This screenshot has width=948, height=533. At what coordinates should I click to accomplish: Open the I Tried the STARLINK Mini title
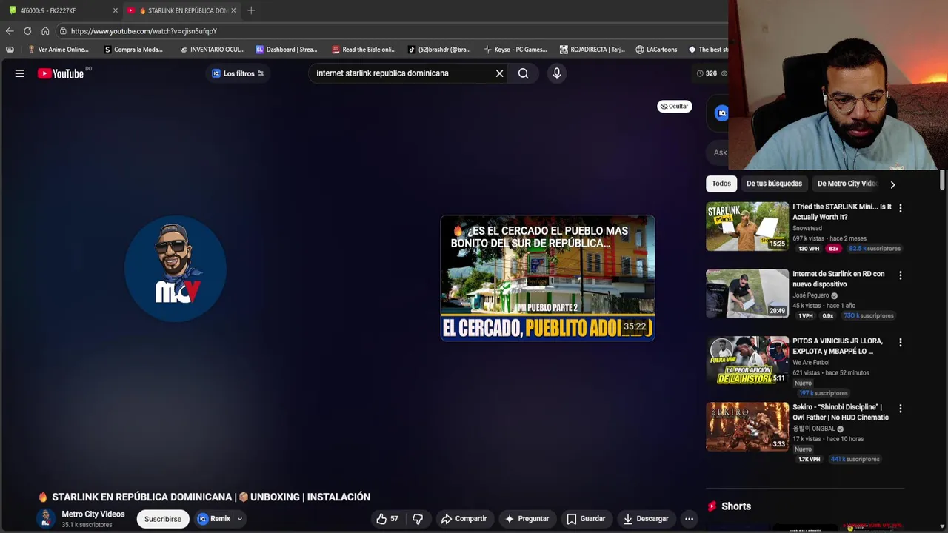pos(842,212)
